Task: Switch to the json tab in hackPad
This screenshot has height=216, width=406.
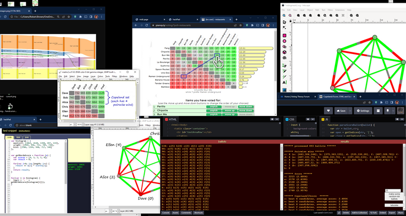Action: point(26,137)
